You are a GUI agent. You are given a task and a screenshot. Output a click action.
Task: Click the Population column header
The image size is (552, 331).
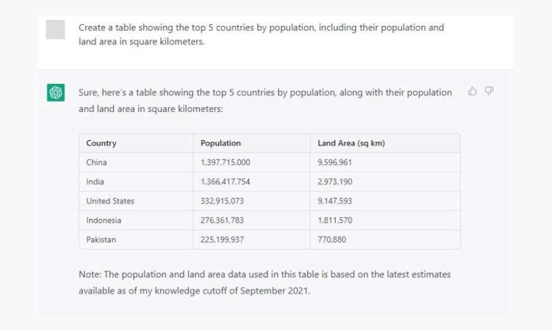tap(221, 143)
